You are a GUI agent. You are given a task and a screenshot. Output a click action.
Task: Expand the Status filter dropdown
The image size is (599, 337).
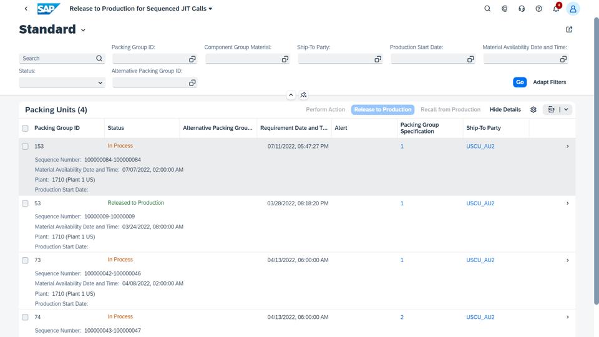click(x=100, y=82)
